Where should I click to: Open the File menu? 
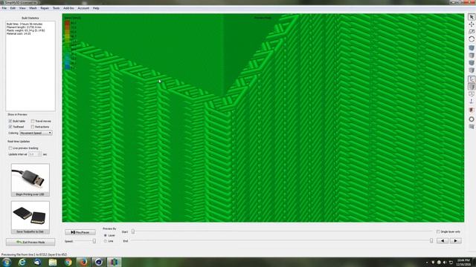pyautogui.click(x=4, y=8)
